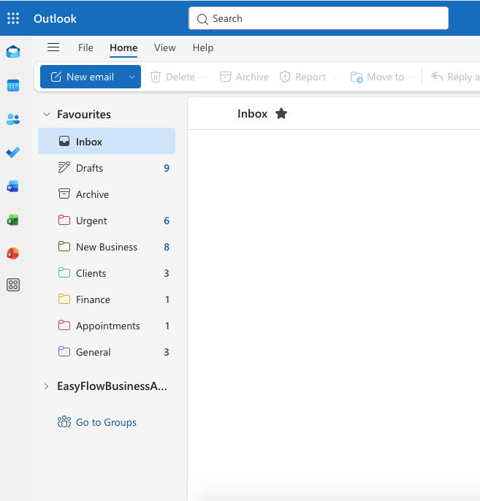Open the File menu
This screenshot has width=480, height=501.
(x=85, y=47)
